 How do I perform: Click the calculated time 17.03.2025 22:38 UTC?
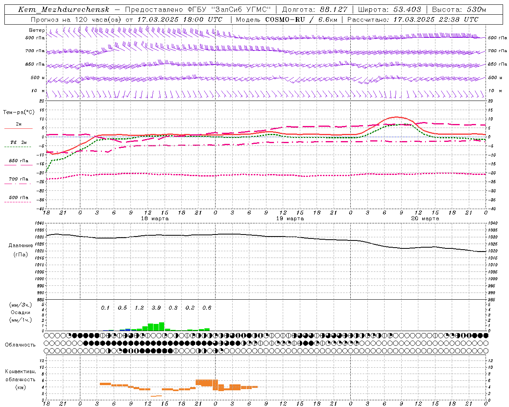pos(436,19)
